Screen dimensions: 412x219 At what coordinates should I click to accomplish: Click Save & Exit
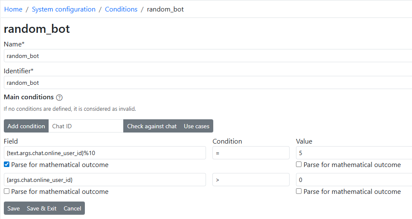tap(41, 208)
